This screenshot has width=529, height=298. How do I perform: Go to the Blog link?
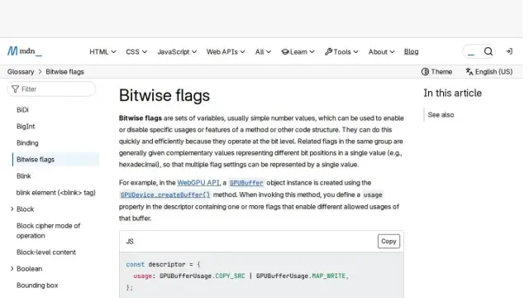point(411,51)
